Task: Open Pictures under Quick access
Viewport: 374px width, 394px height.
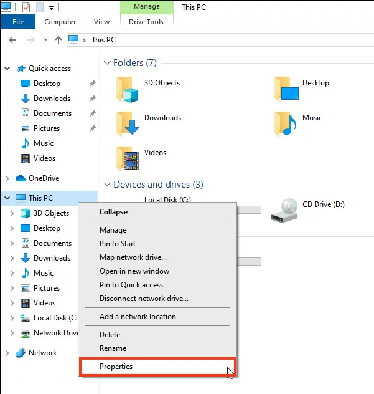Action: click(47, 128)
